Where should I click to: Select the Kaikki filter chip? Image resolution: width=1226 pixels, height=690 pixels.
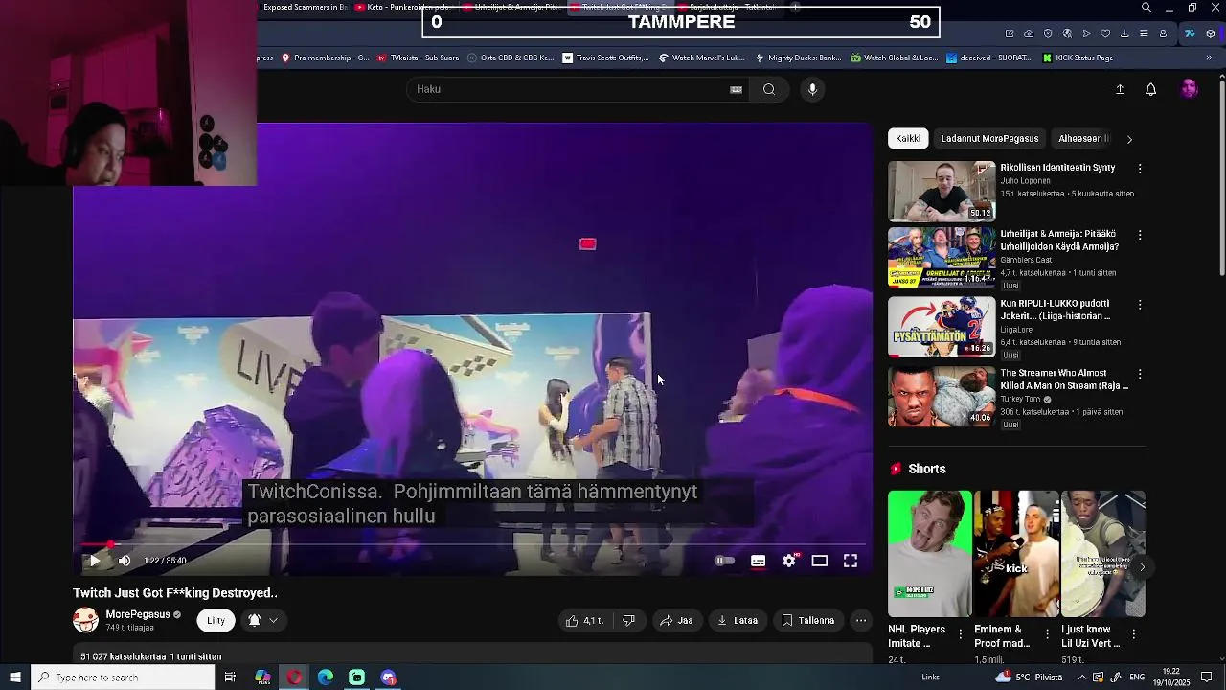point(908,139)
